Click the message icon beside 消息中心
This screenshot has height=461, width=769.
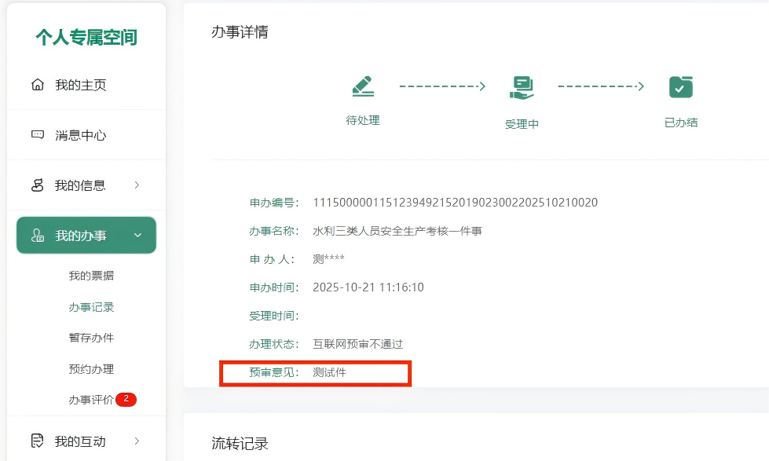pos(37,135)
